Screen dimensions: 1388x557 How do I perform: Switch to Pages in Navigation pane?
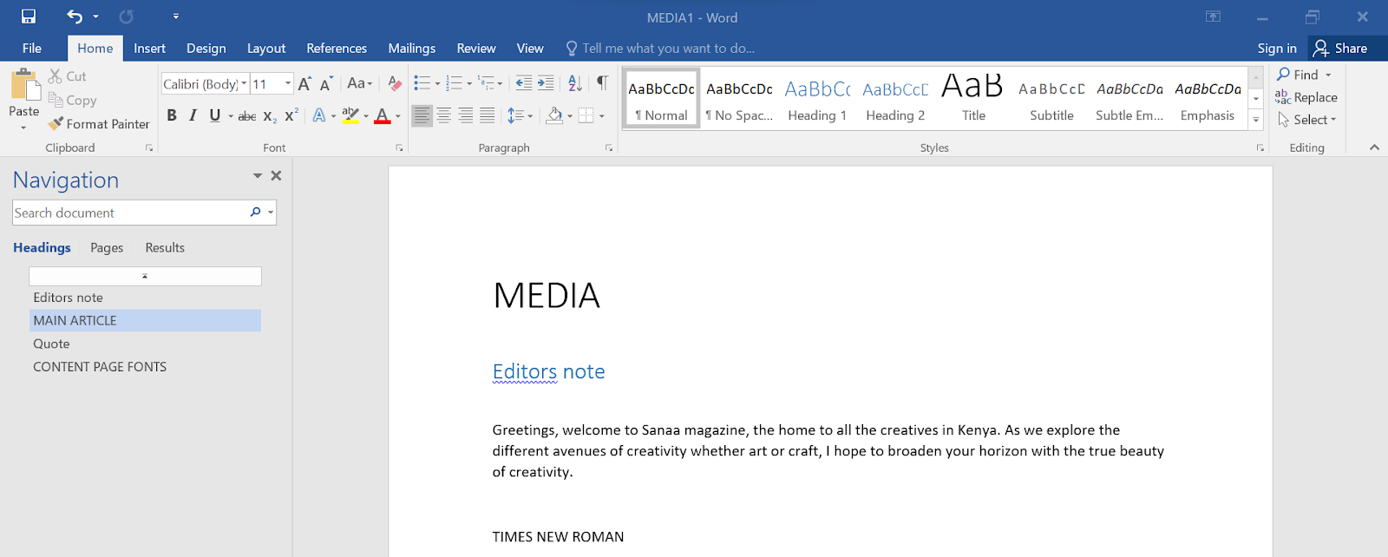[x=107, y=248]
